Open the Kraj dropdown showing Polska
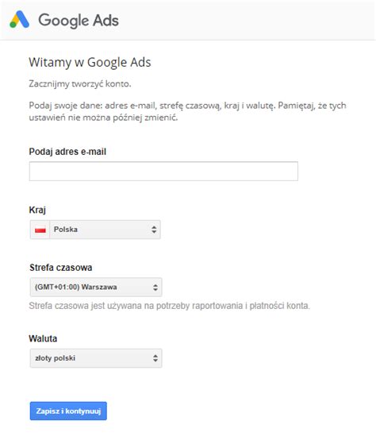The width and height of the screenshot is (376, 448). [95, 230]
